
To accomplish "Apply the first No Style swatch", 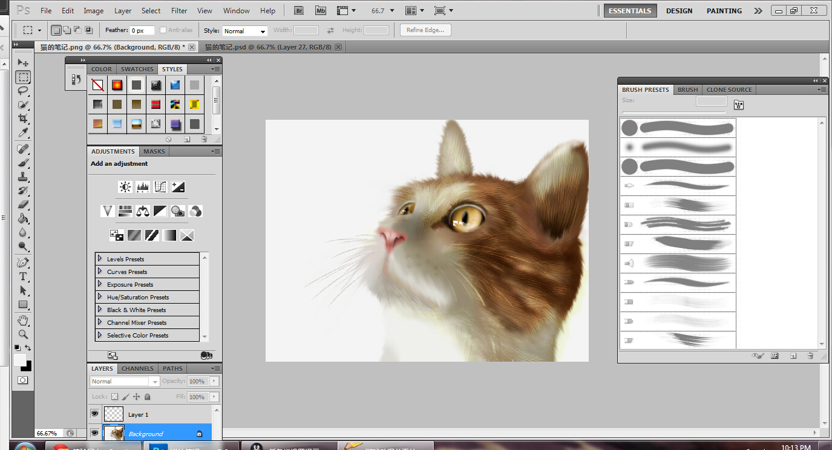I will [97, 85].
